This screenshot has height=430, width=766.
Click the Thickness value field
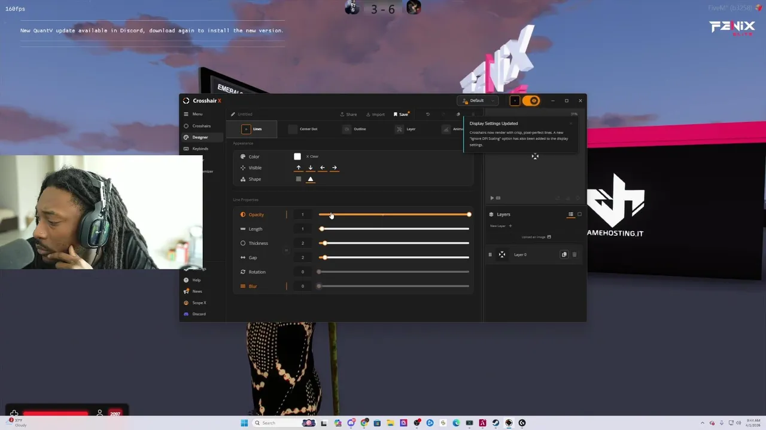[303, 243]
